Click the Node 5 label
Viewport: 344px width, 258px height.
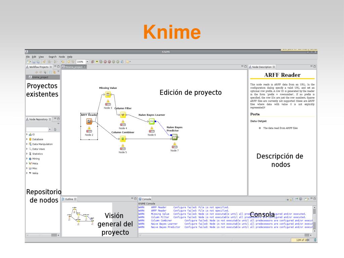(123, 152)
